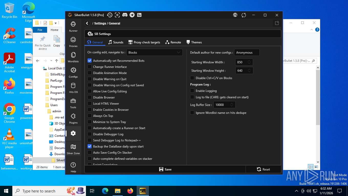Open the Telegram icon in title bar
Screen dimensions: 348x196
coord(132,15)
